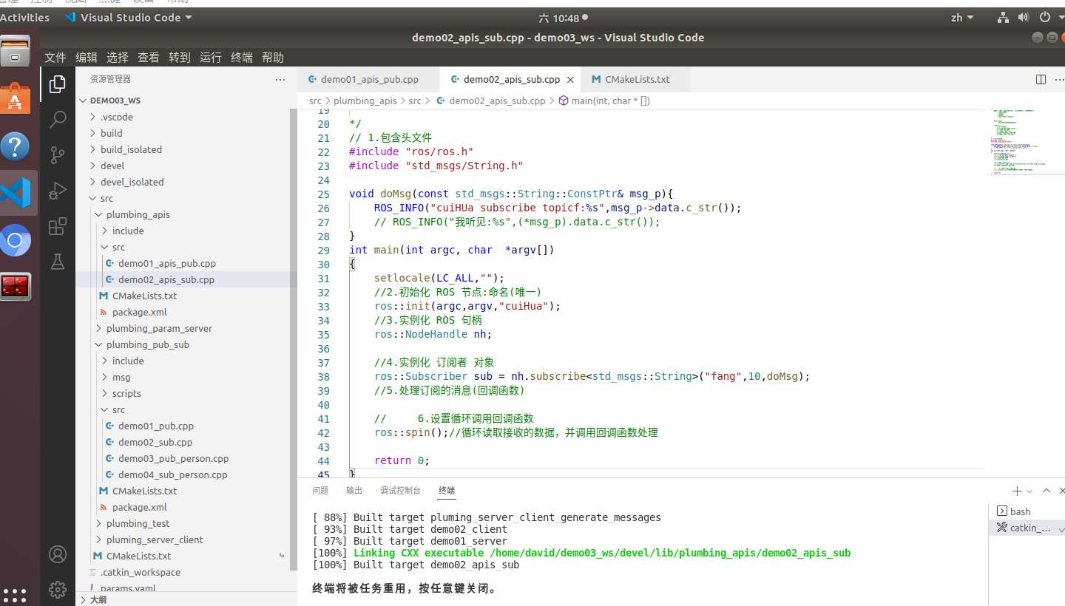Maximize the terminal panel with chevron
The width and height of the screenshot is (1065, 606).
pos(1047,489)
